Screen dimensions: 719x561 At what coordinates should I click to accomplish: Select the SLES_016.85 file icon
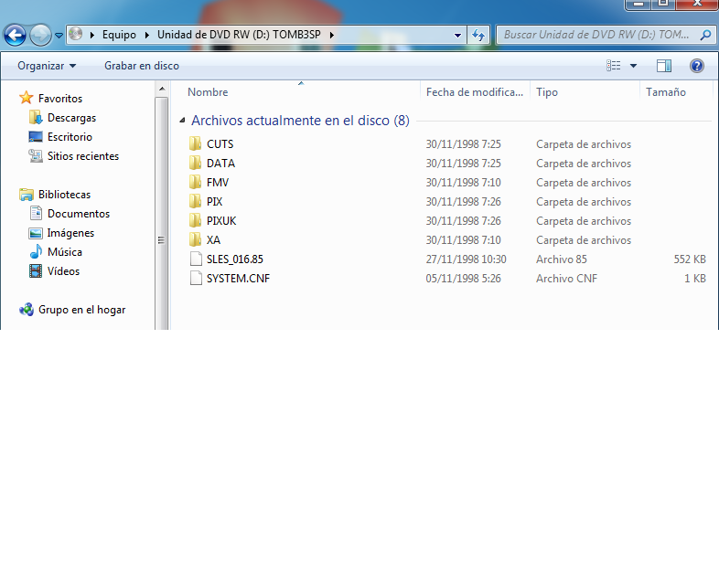click(x=196, y=259)
